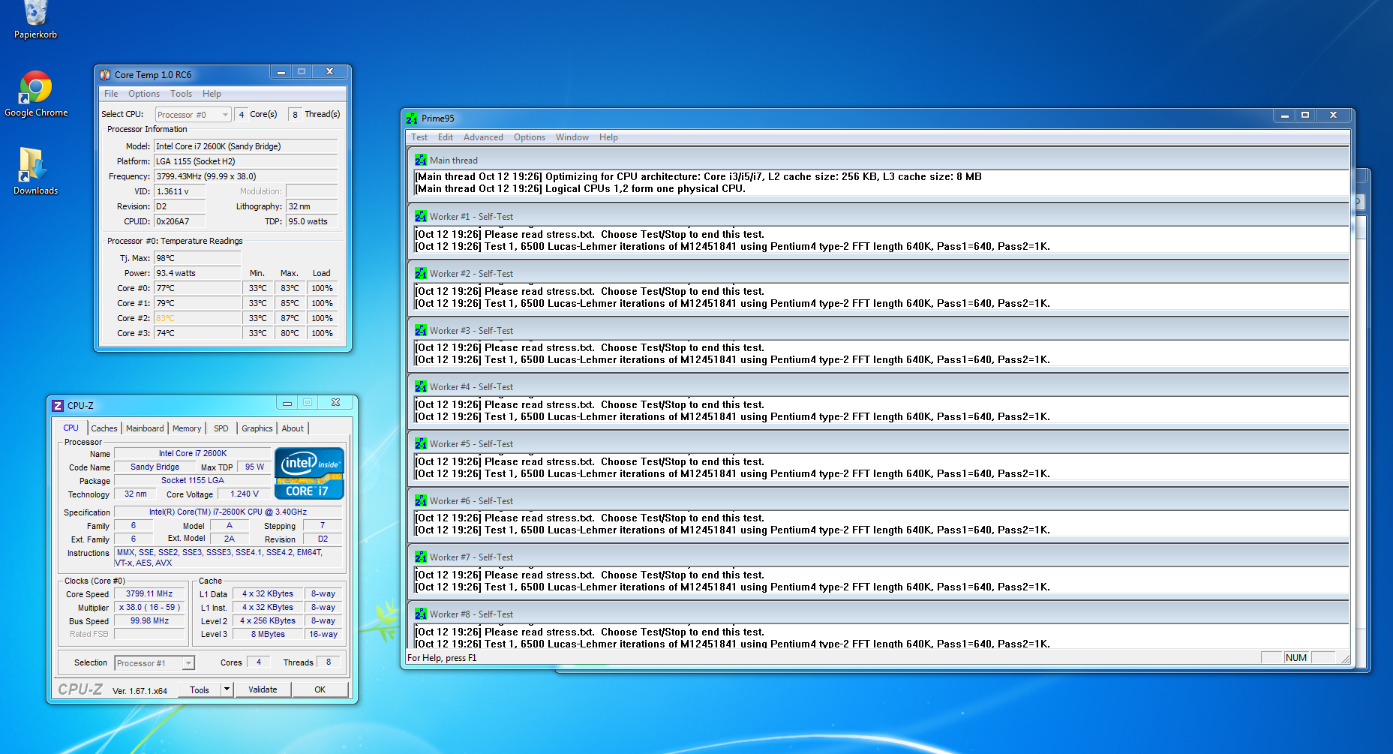
Task: Click the Core #0 temperature value 77°C
Action: point(198,288)
